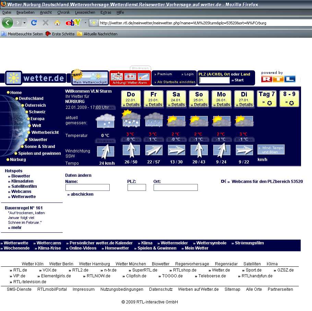Click into the PLZ/Ort search field
Viewport: 312px width, 311px height.
click(x=214, y=80)
